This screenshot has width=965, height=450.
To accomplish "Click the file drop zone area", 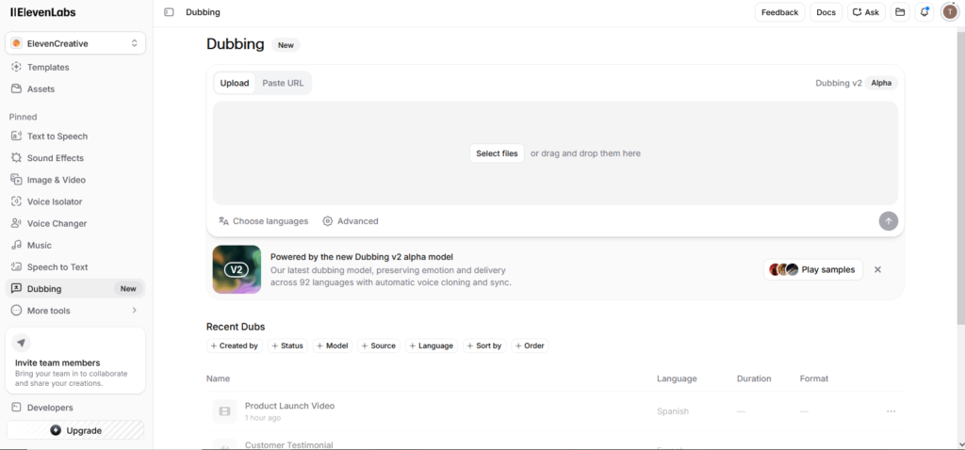I will pos(555,153).
